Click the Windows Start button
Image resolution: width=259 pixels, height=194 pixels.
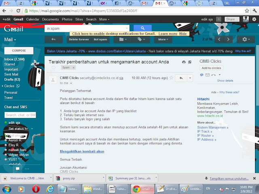(6, 189)
